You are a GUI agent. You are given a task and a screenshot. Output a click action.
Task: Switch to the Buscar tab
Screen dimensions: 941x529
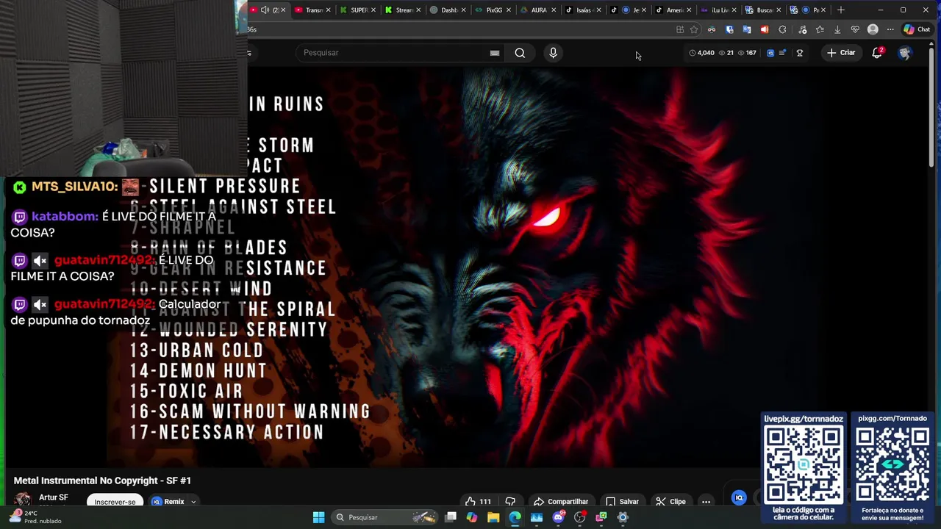point(762,10)
